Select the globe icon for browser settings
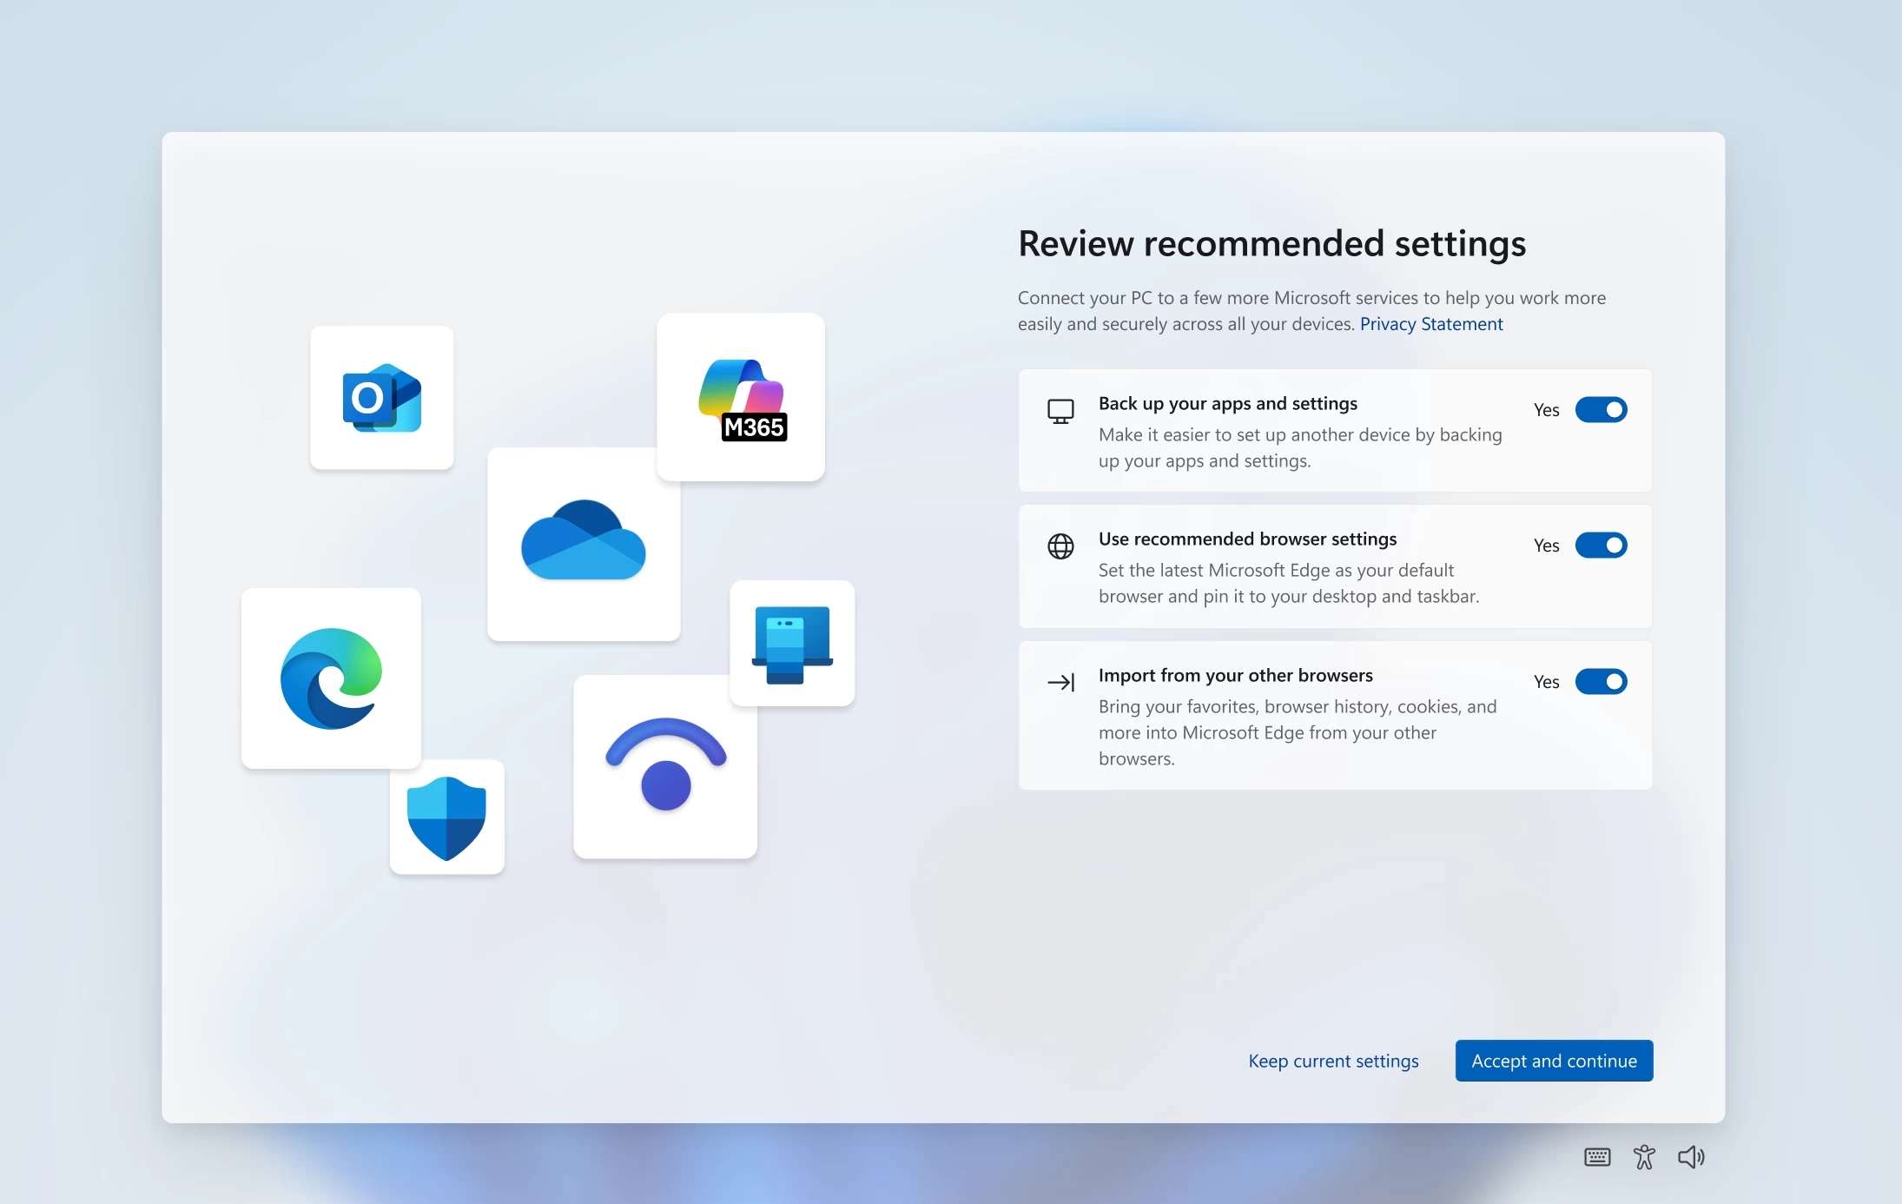Image resolution: width=1902 pixels, height=1204 pixels. (x=1060, y=546)
